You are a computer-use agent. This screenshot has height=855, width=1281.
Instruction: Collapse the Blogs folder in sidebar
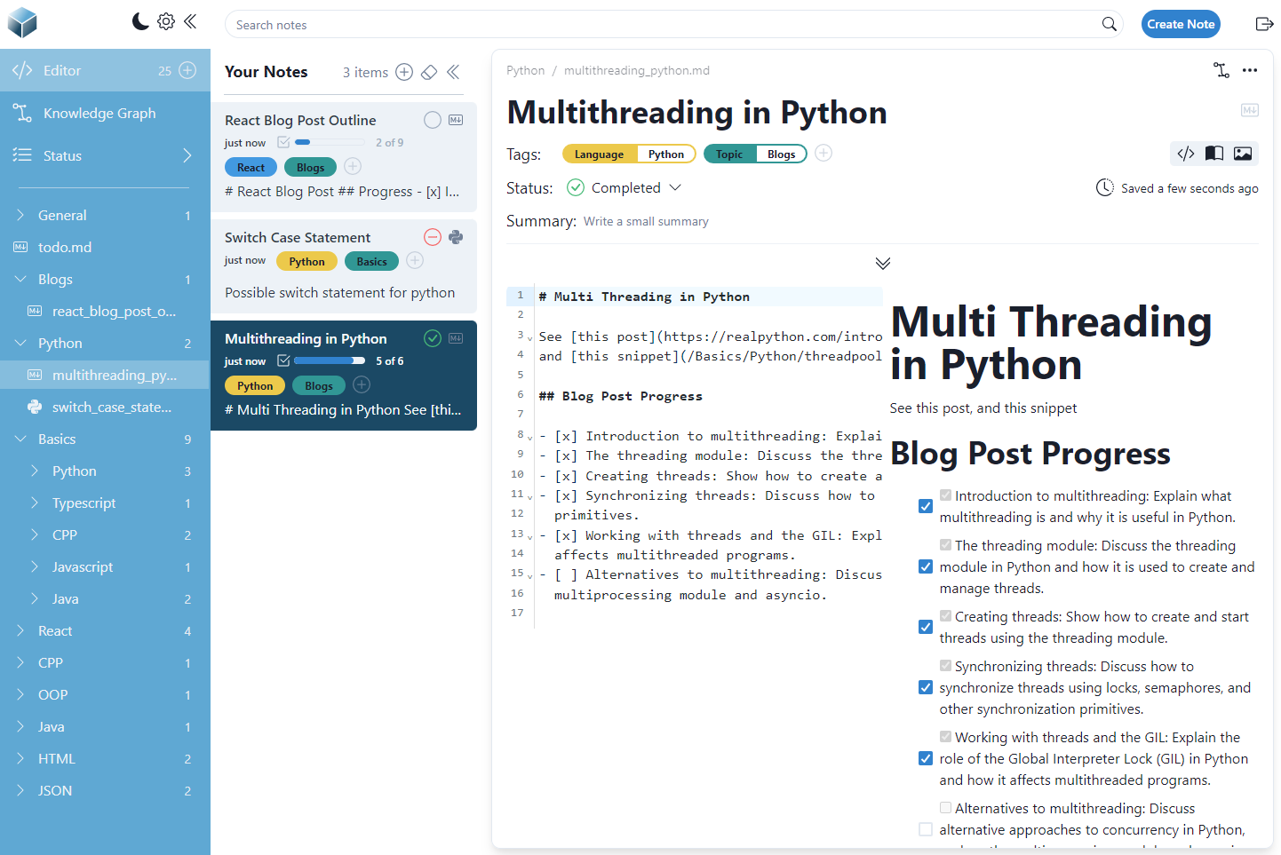click(20, 280)
